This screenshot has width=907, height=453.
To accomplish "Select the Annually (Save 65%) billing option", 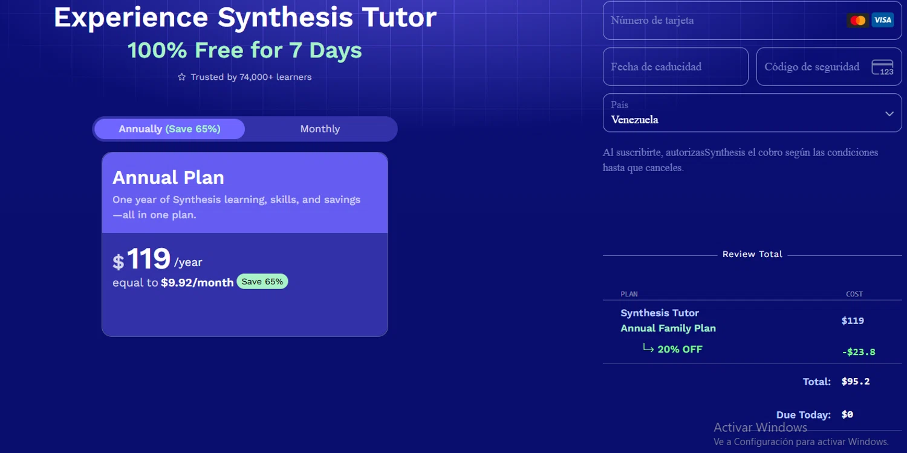I will point(169,129).
